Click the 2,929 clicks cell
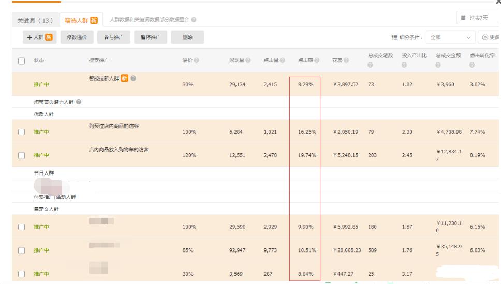This screenshot has width=501, height=284. coord(270,227)
